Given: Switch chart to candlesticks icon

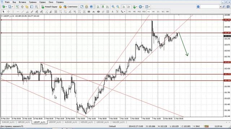Looking at the screenshot, I should pyautogui.click(x=103, y=7).
